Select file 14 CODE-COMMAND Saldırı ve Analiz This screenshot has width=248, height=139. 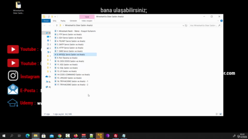[72, 75]
